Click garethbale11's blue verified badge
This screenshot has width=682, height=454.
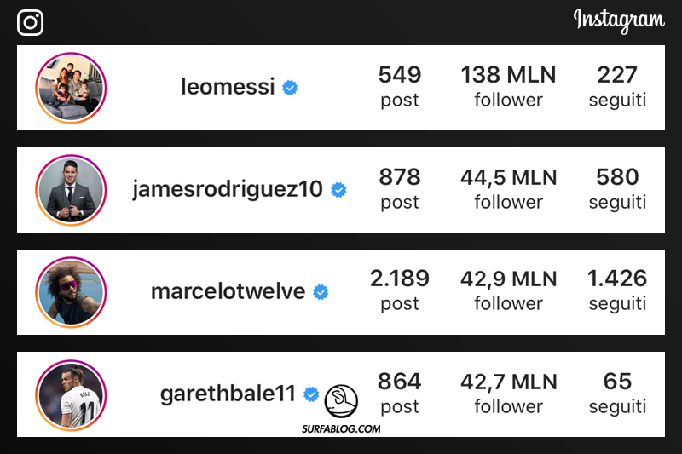tap(311, 394)
